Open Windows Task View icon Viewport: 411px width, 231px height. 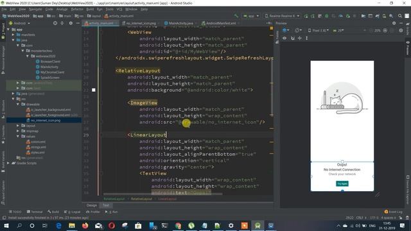click(45, 225)
